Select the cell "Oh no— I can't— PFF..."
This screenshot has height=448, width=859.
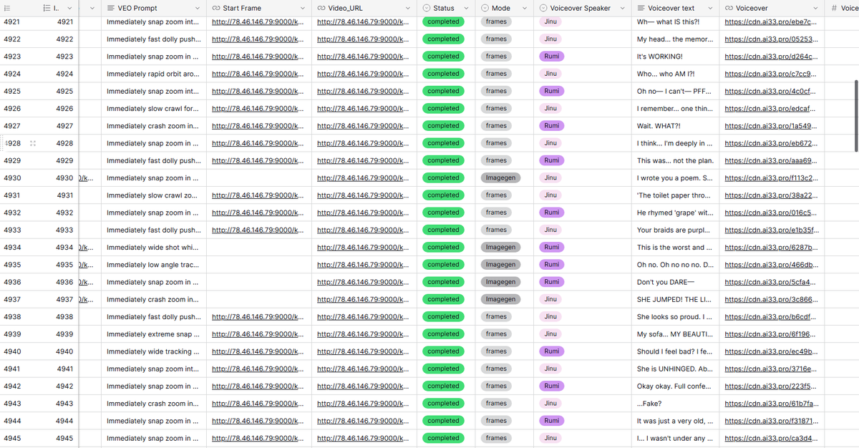pyautogui.click(x=676, y=91)
